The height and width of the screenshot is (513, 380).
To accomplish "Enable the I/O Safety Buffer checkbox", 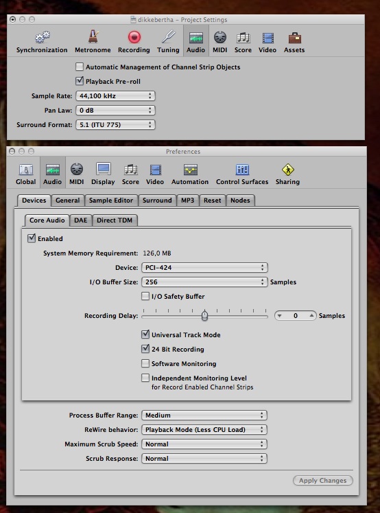I will click(x=145, y=296).
